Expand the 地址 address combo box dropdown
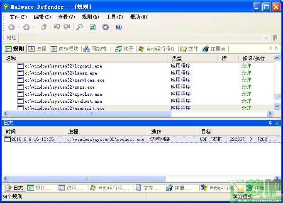The width and height of the screenshot is (283, 203). 266,38
